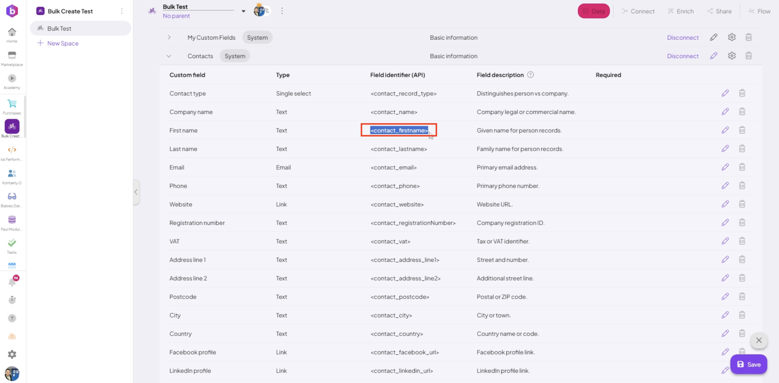This screenshot has width=779, height=383.
Task: Collapse the left spaces panel
Action: point(136,192)
